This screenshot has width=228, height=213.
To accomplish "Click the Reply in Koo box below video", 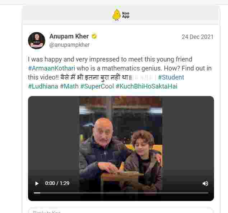I will point(121,210).
